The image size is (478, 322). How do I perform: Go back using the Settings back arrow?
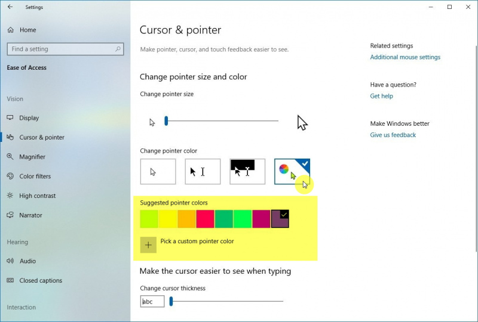pos(10,7)
